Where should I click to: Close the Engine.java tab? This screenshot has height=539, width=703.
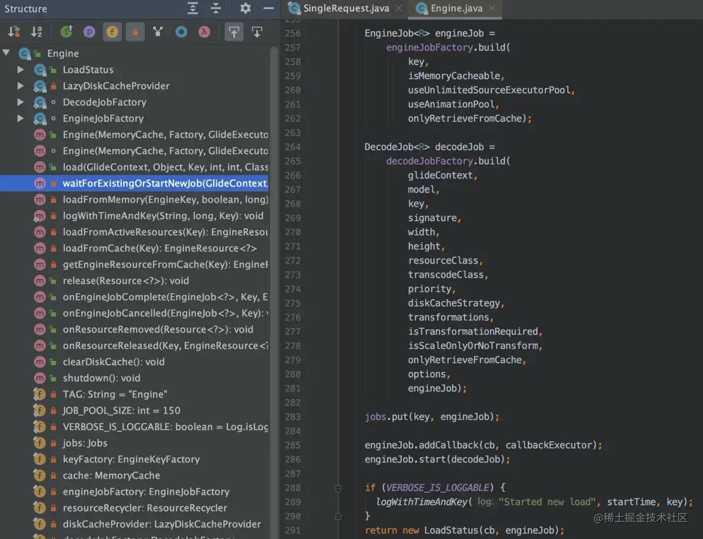[492, 8]
